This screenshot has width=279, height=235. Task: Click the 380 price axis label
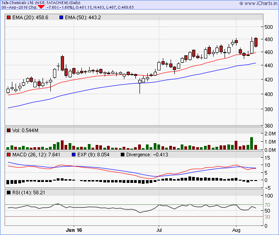(268, 109)
